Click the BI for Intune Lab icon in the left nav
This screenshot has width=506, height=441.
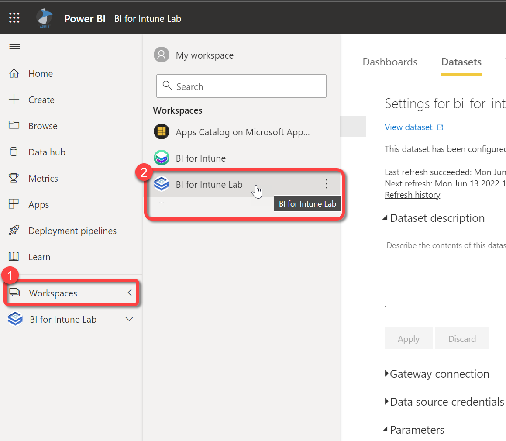[15, 319]
